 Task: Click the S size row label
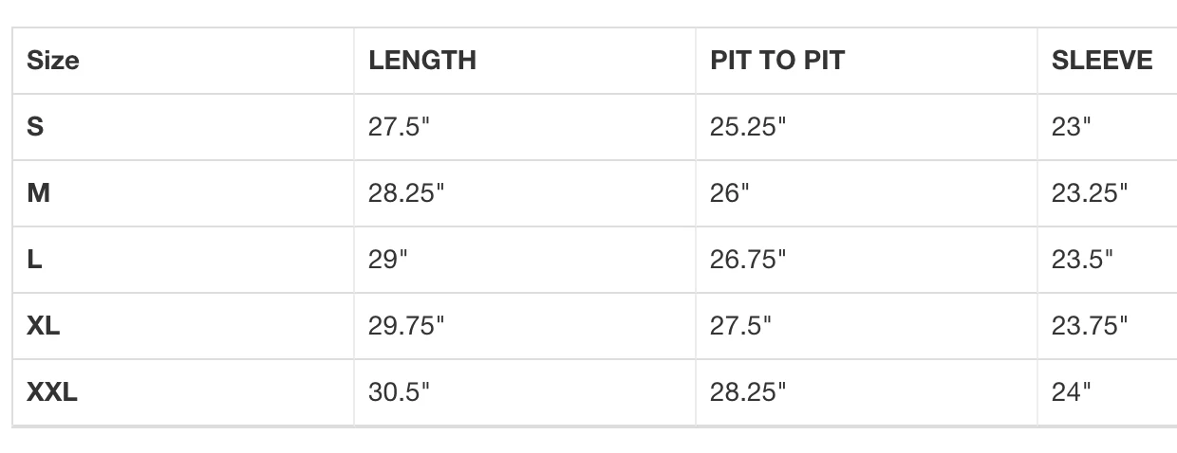pyautogui.click(x=35, y=127)
